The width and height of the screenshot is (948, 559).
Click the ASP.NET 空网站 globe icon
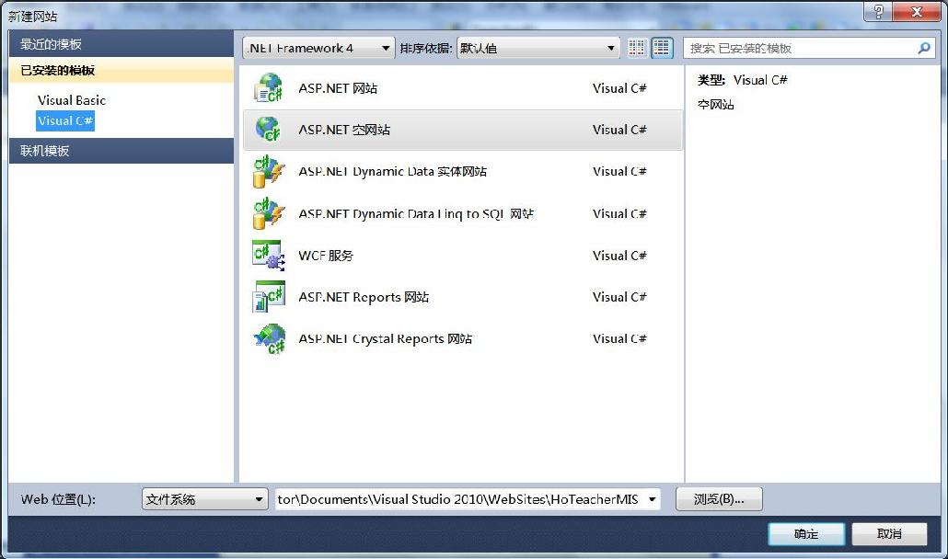pos(269,130)
